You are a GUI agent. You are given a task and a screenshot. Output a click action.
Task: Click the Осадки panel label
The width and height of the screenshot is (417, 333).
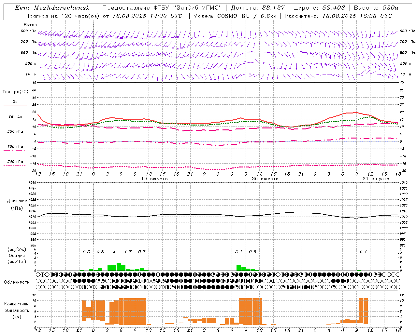tap(17, 256)
